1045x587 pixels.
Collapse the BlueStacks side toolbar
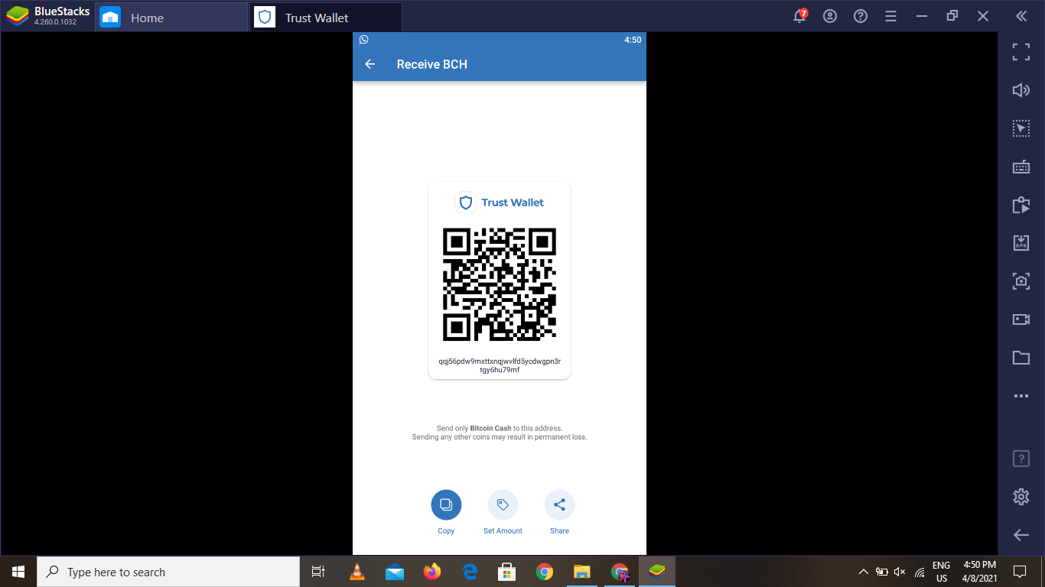1021,16
